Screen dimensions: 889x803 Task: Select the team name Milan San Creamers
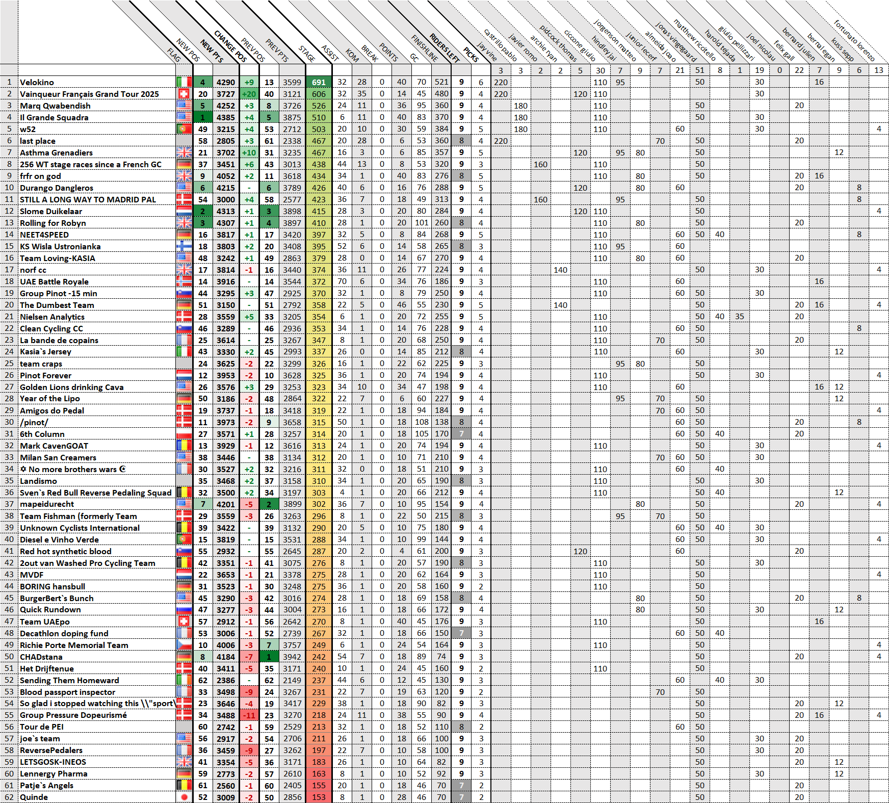pos(58,458)
